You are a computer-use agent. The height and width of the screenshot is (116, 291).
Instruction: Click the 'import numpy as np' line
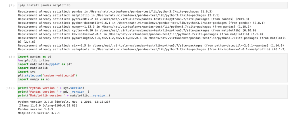click(x=34, y=79)
